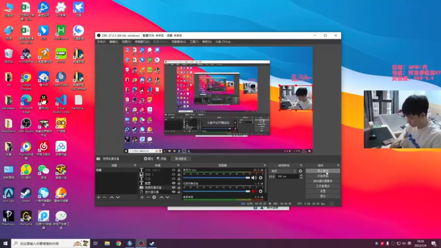Remove the scene with minus icon
Viewport: 441px width, 248px height.
pos(105,197)
